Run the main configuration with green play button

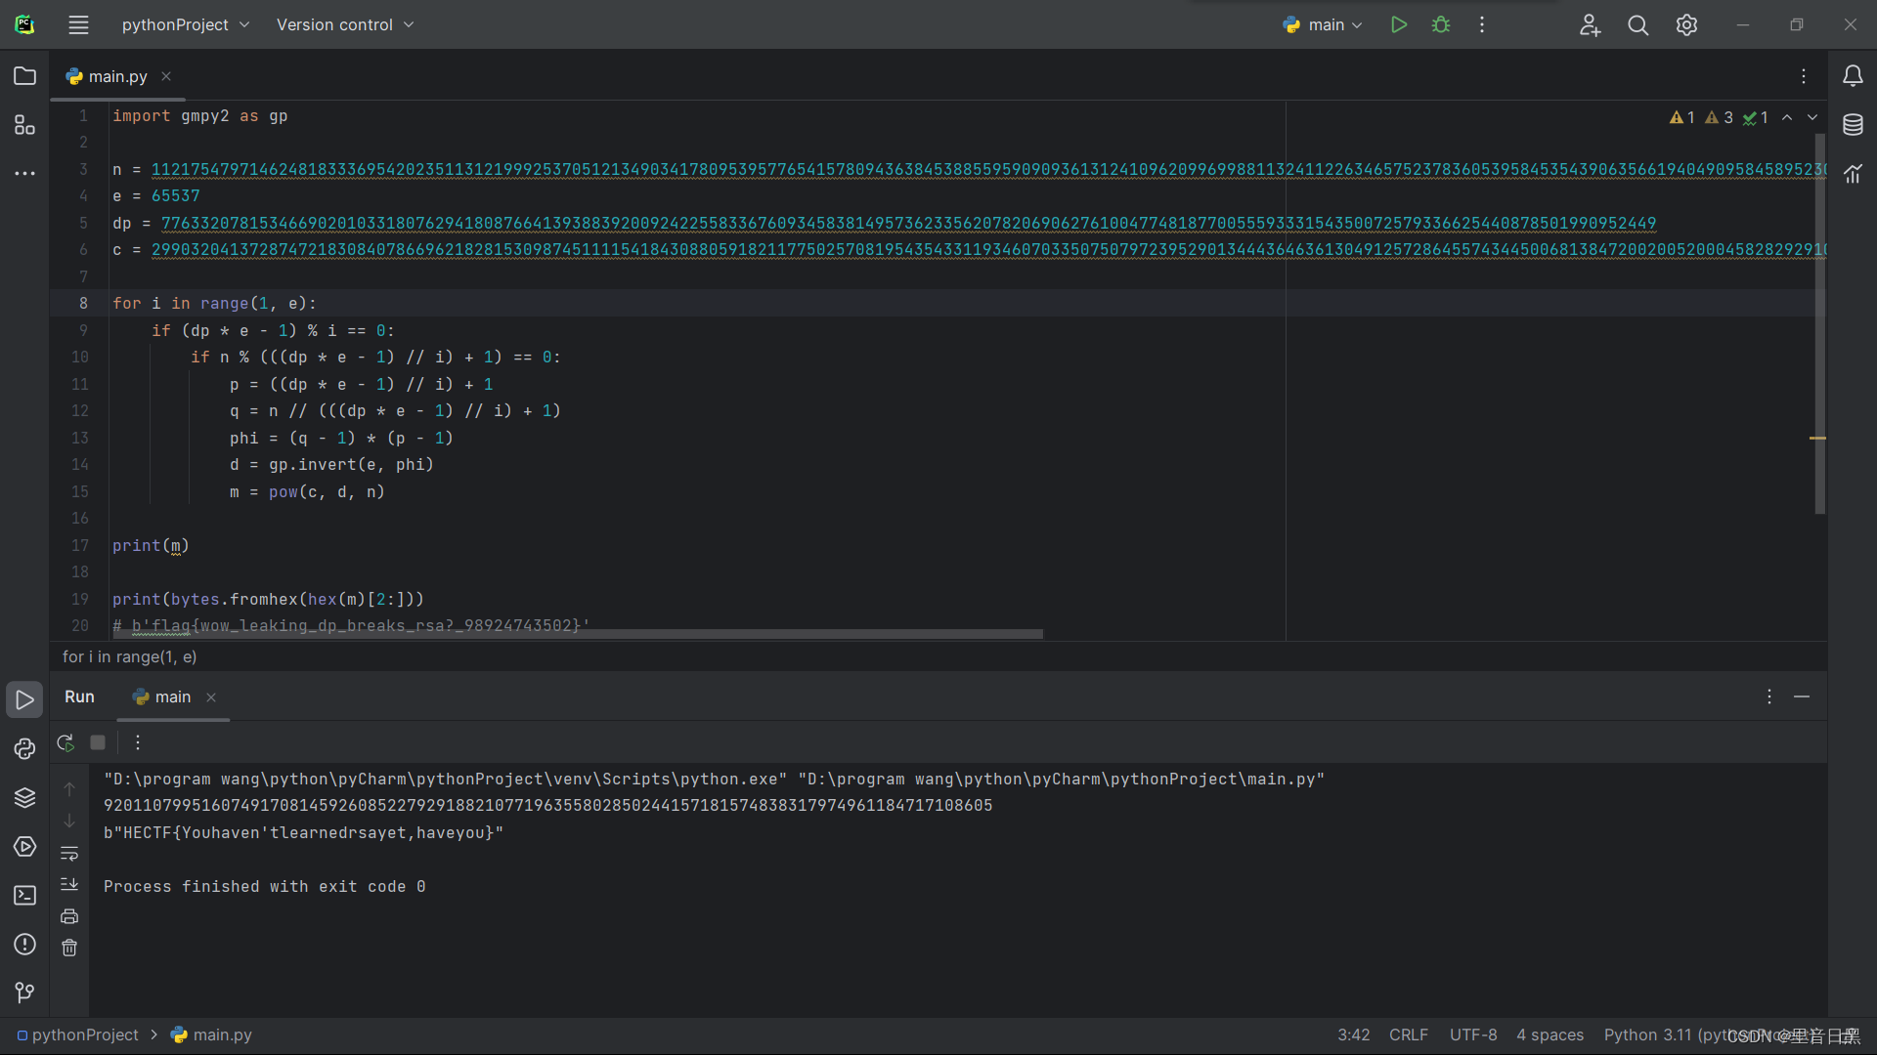(1399, 24)
